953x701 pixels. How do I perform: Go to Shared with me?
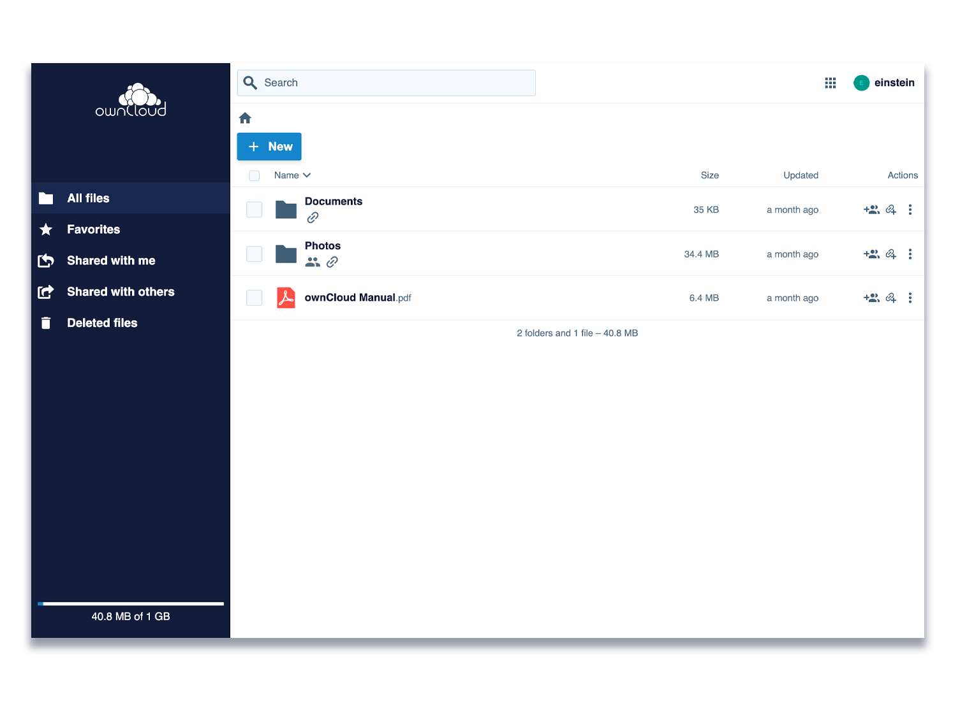click(111, 261)
